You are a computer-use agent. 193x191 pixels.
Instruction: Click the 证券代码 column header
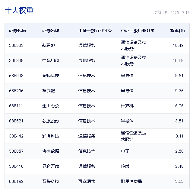click(17, 31)
